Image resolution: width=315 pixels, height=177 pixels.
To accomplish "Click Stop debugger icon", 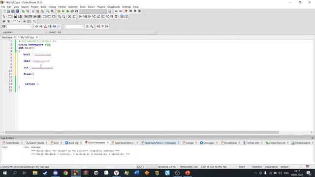I will 116,16.
